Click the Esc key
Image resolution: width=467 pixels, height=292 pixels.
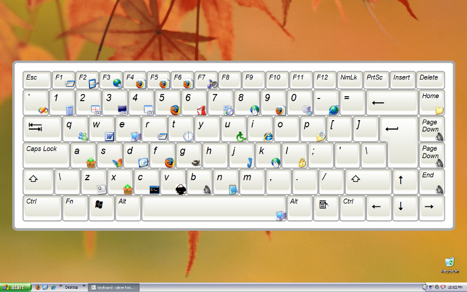click(x=37, y=80)
